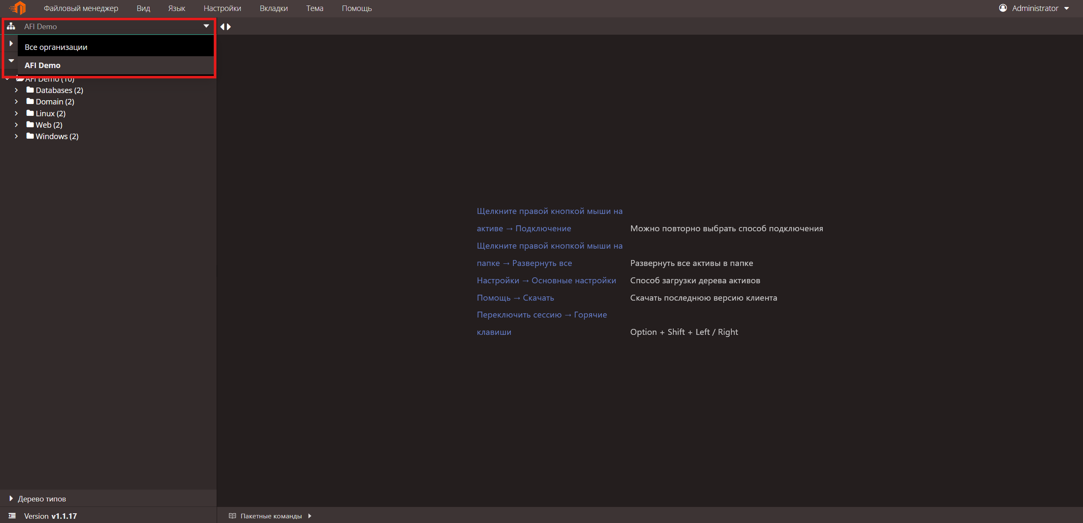Open the Помощь menu
This screenshot has height=523, width=1083.
(357, 8)
